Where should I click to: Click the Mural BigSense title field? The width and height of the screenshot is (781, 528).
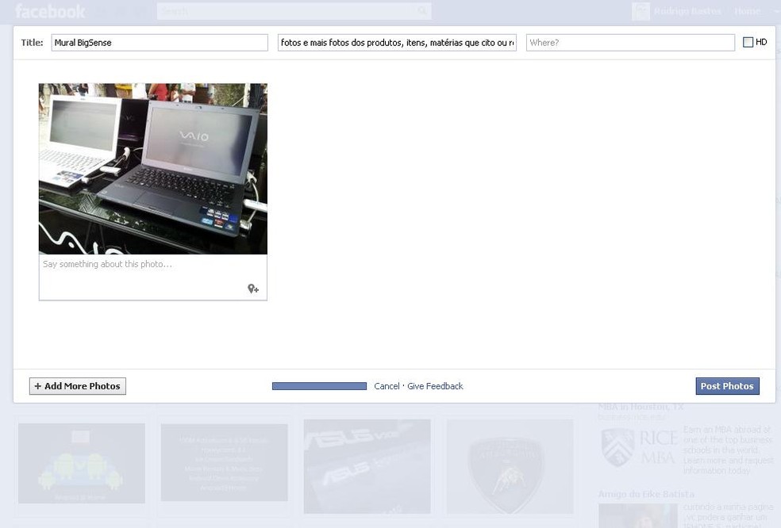(159, 42)
